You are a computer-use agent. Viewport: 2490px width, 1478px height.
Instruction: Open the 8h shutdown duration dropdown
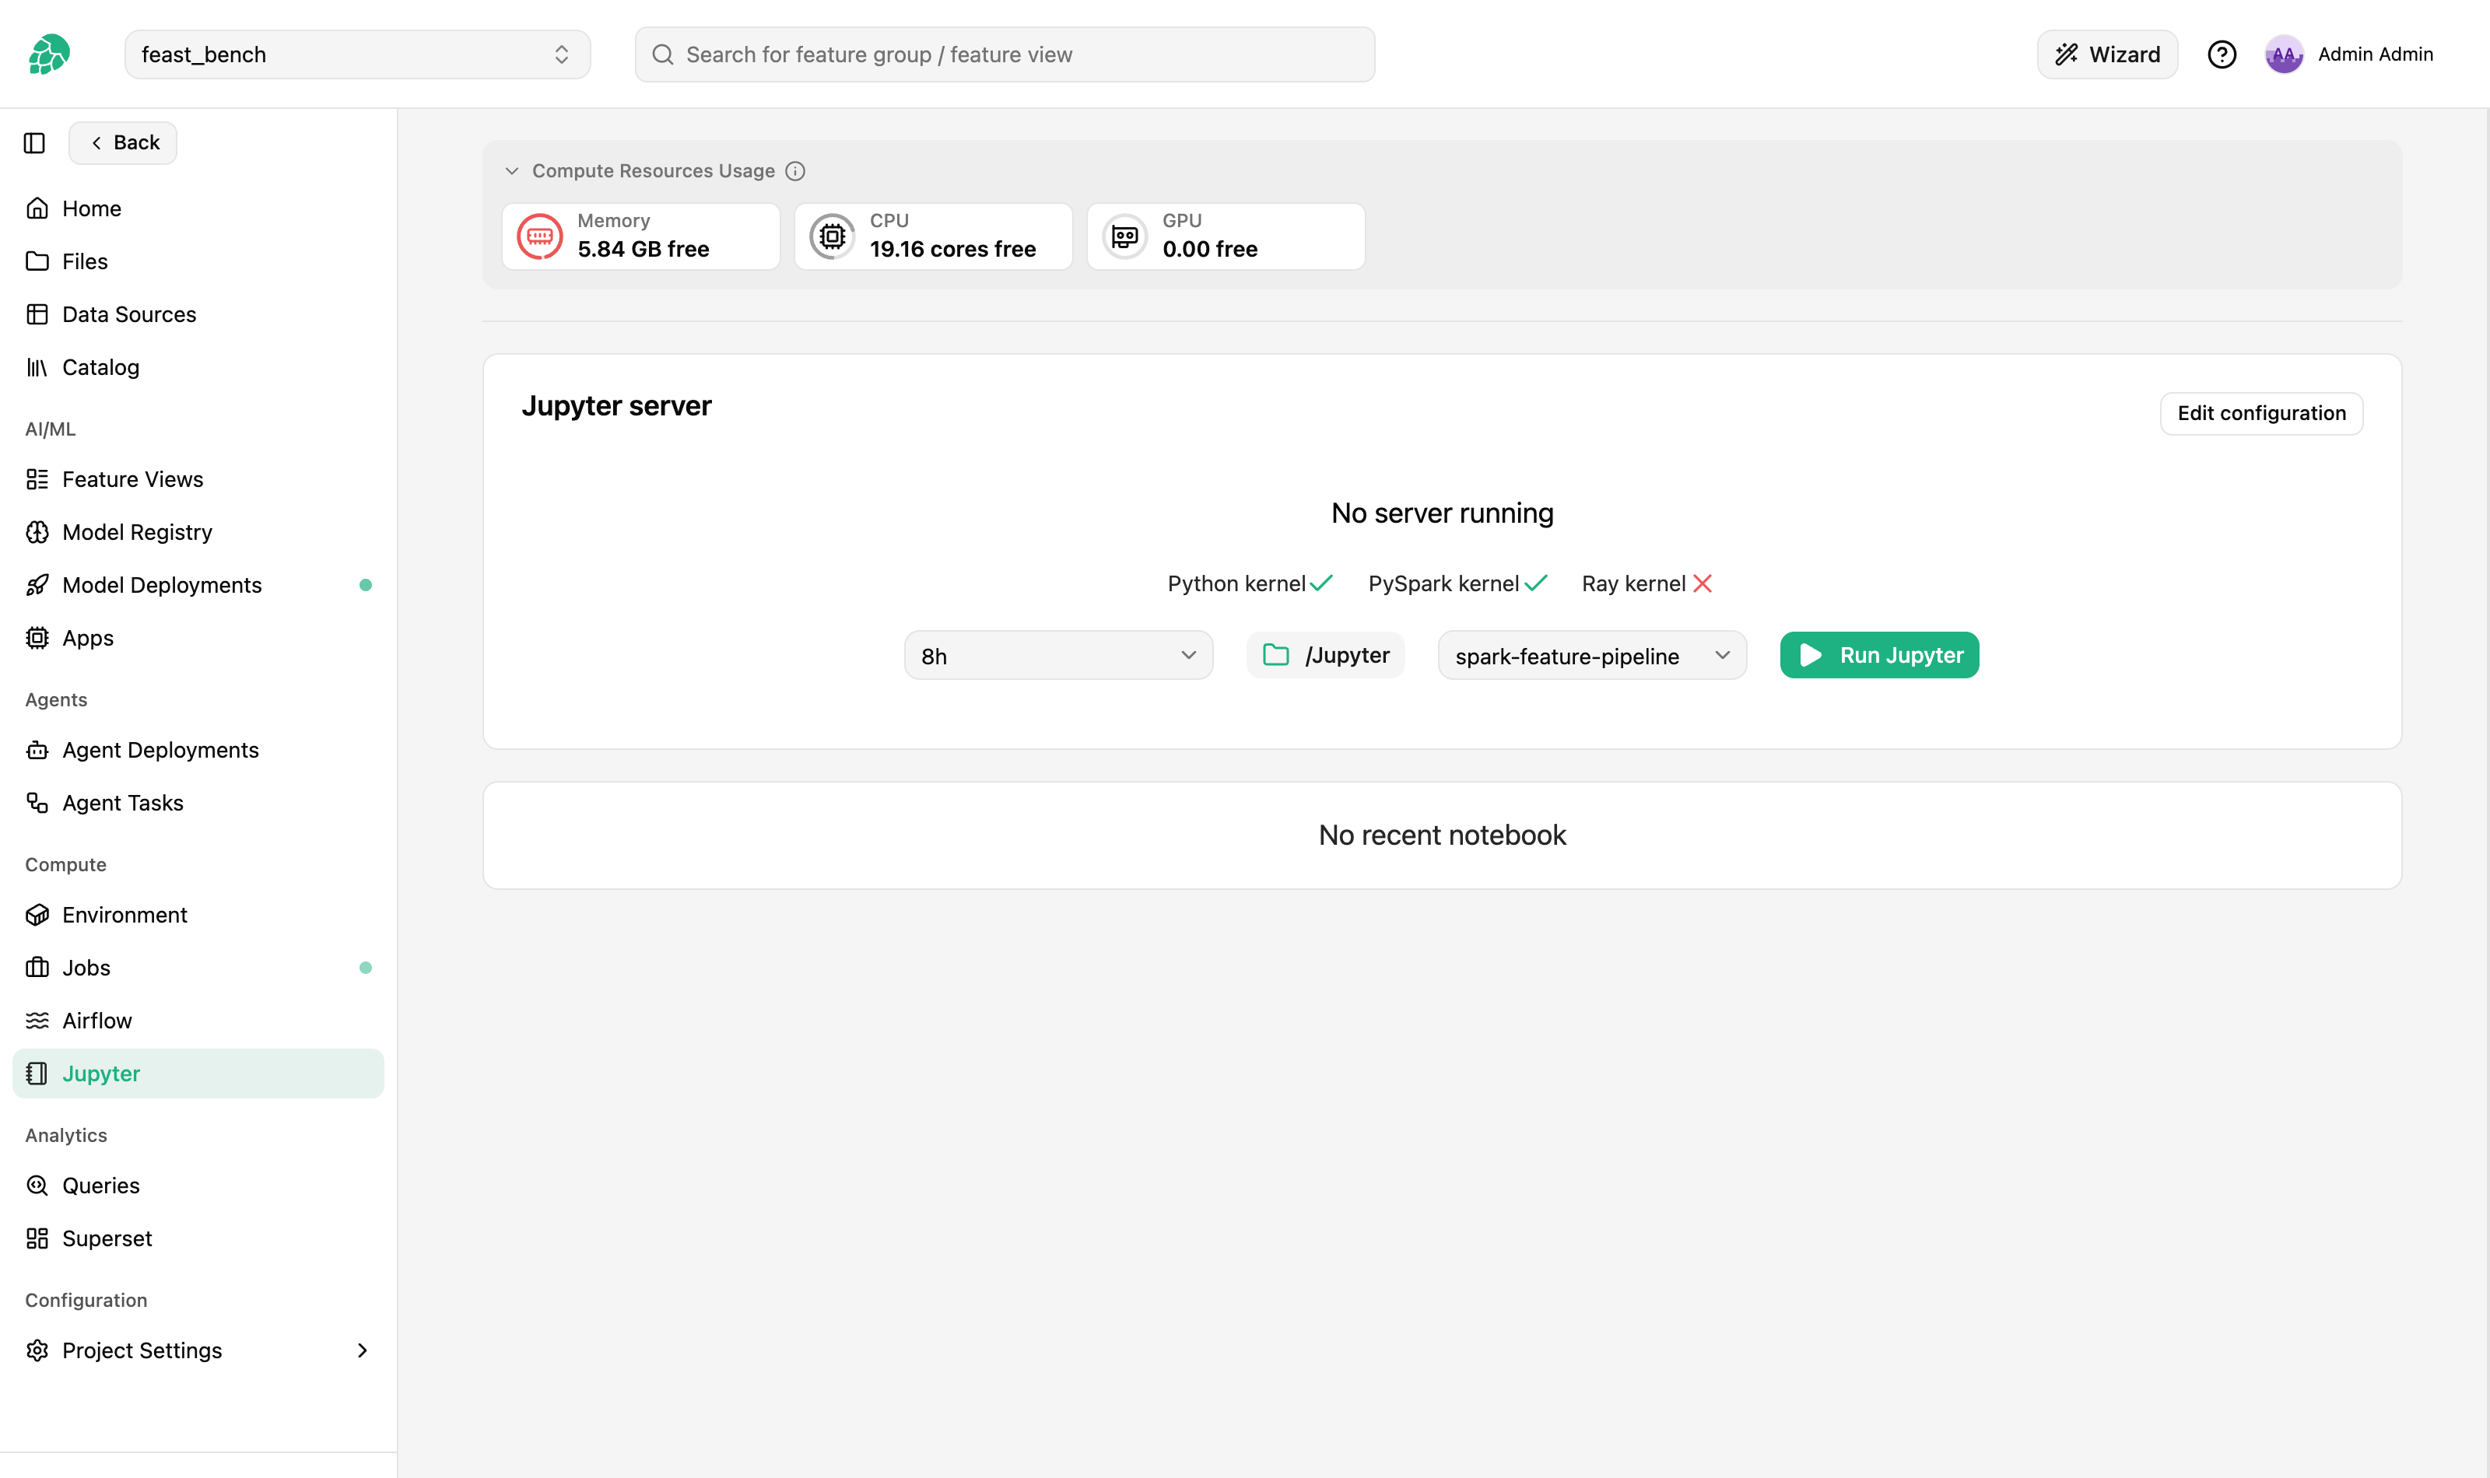[1057, 655]
